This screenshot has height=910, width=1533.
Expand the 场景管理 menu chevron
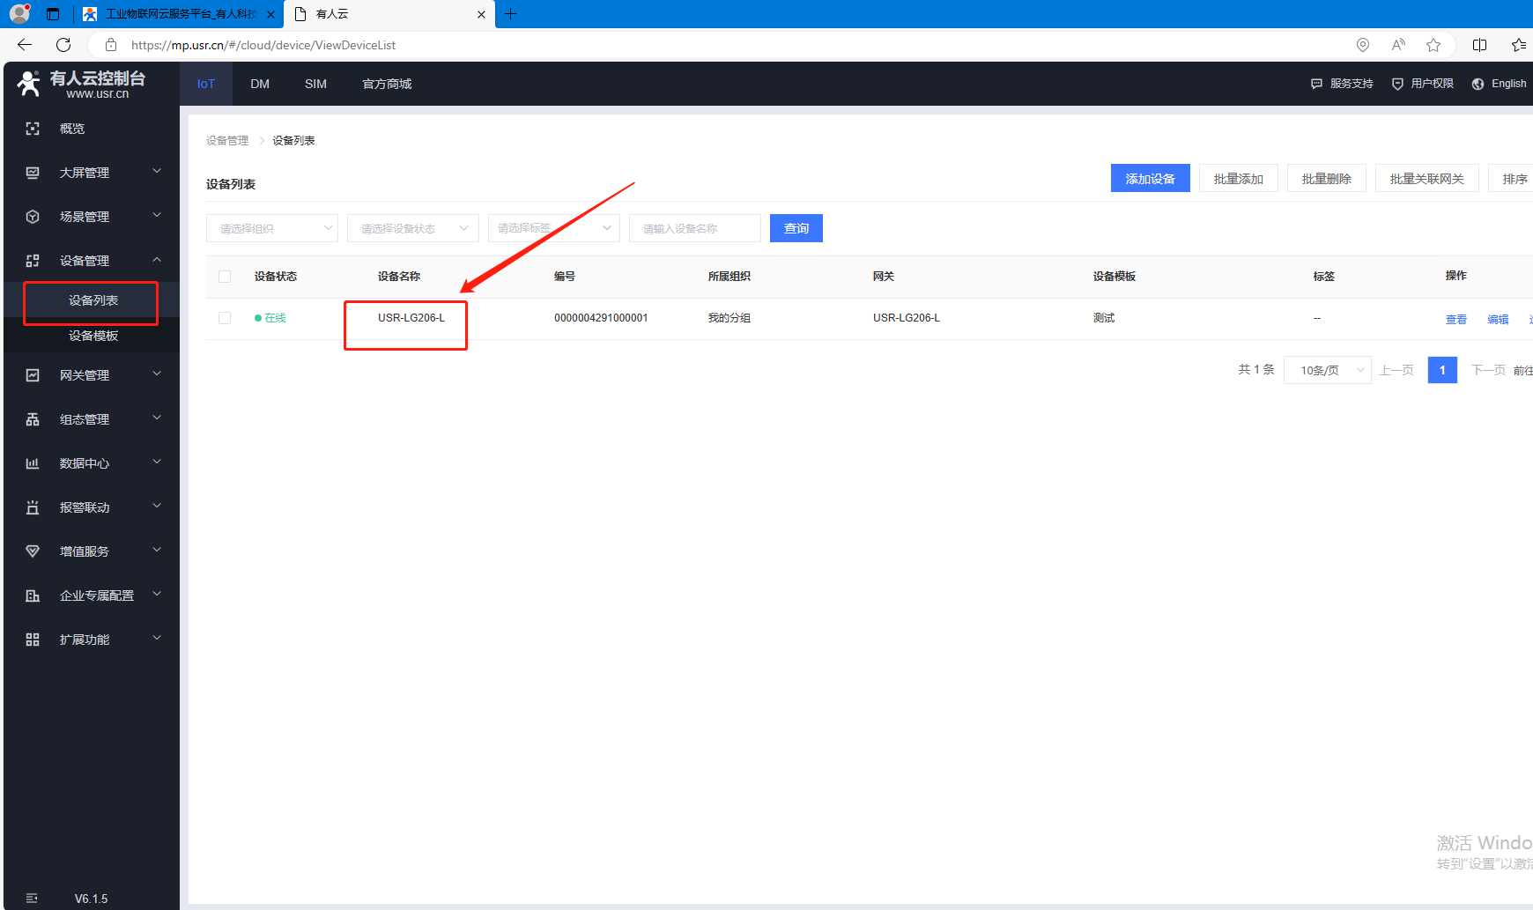157,215
